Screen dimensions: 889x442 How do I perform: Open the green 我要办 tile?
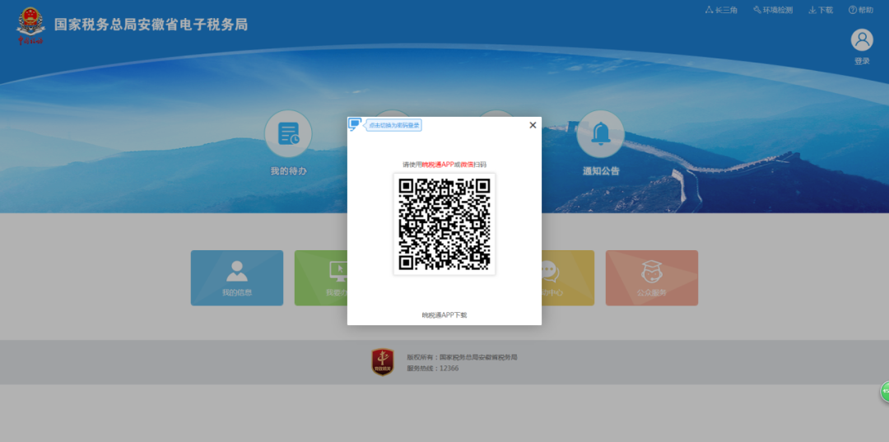pos(321,278)
